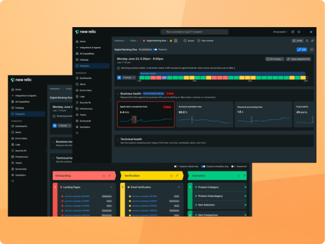Select the highlighted red timeline block
Image resolution: width=325 pixels, height=244 pixels.
coord(164,78)
